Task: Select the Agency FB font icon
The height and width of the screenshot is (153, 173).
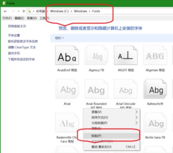Action: (x=97, y=55)
